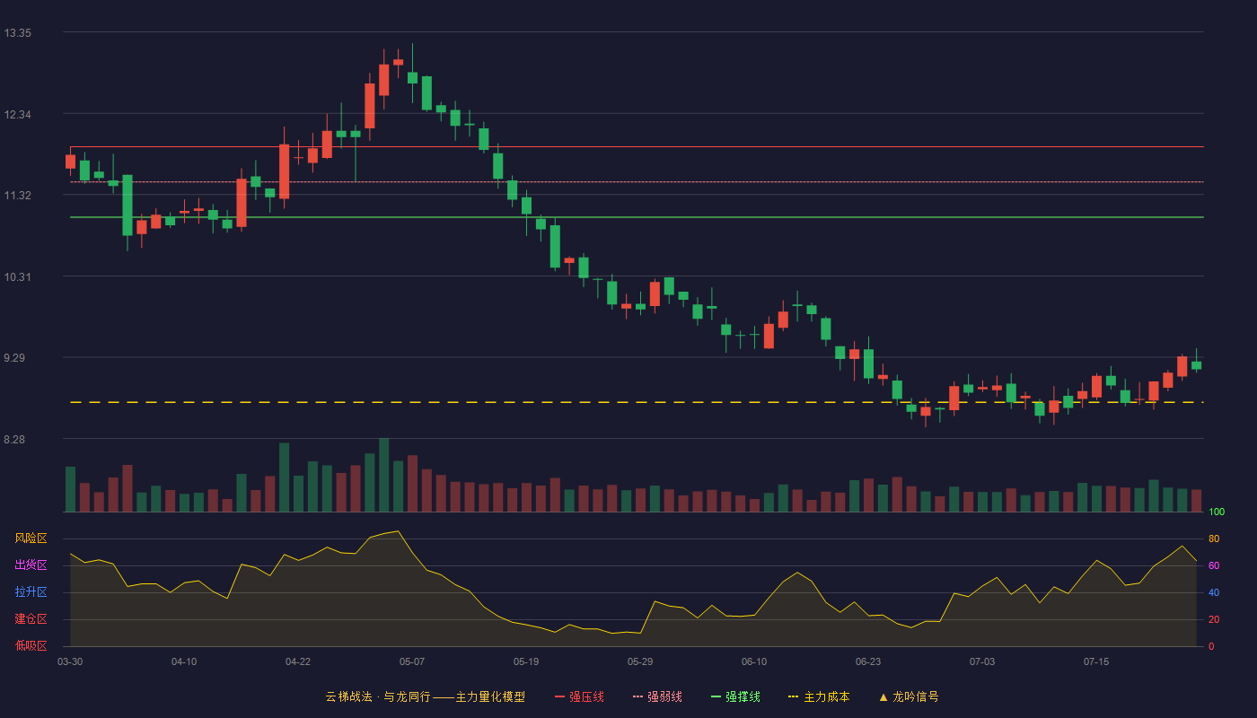The image size is (1257, 718).
Task: Click the 低吸区 zone label
Action: click(x=31, y=646)
